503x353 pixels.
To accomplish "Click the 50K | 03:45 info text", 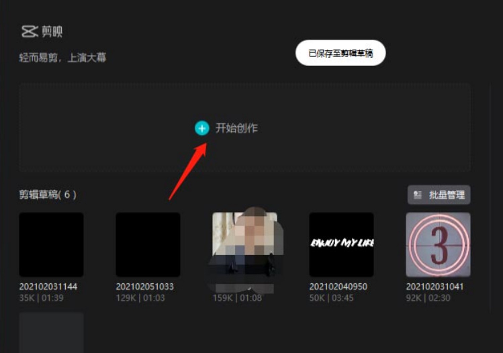I will click(331, 298).
